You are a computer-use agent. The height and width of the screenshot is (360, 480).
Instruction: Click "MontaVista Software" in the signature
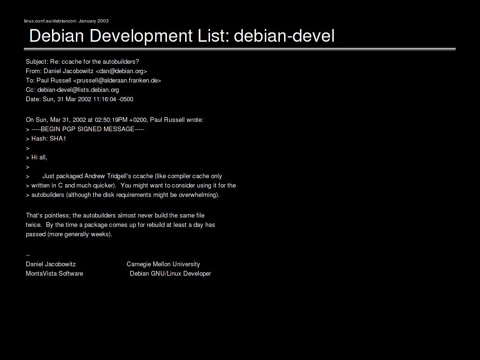point(54,273)
